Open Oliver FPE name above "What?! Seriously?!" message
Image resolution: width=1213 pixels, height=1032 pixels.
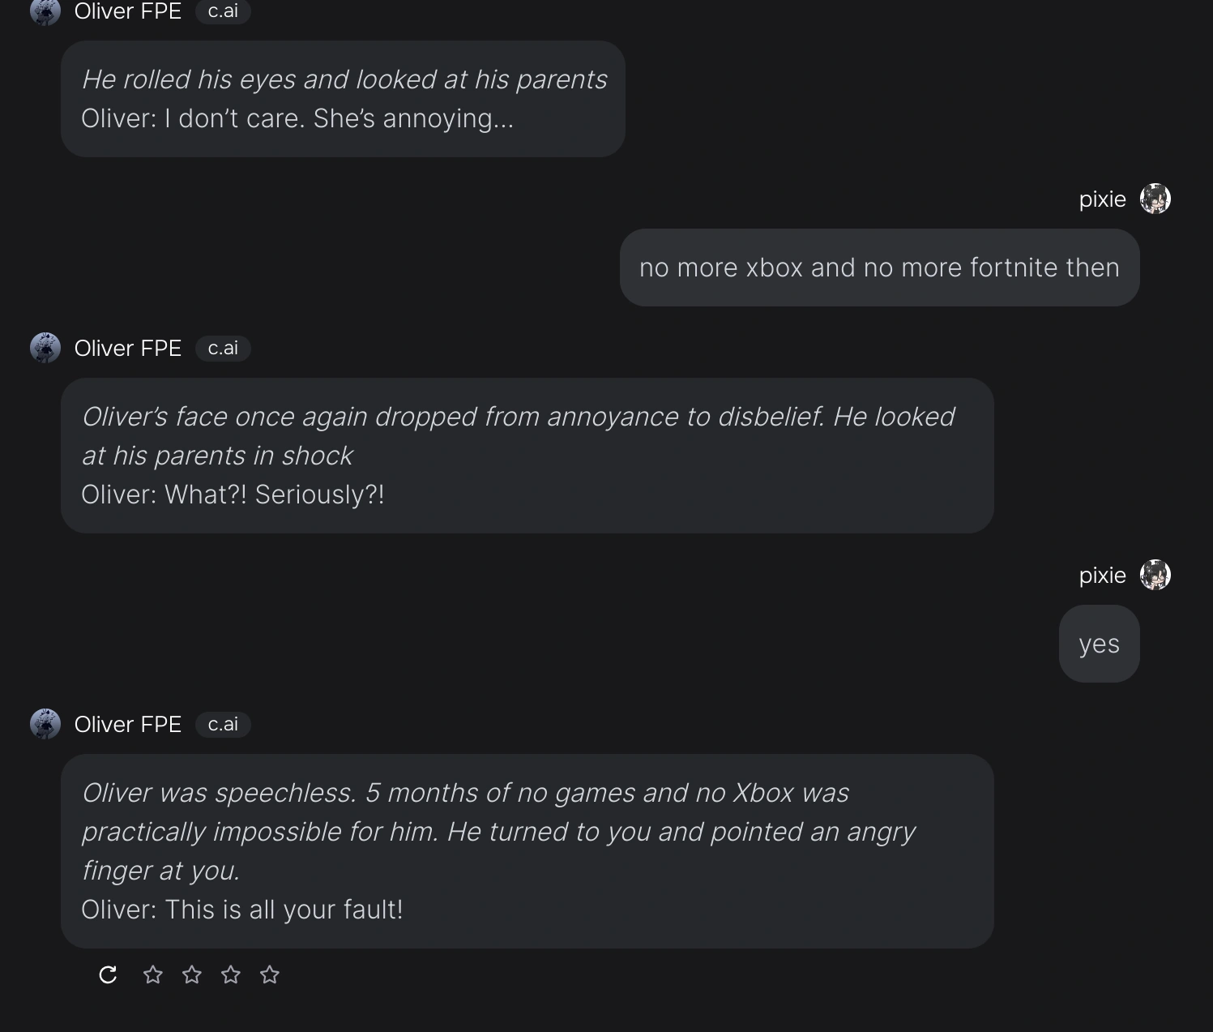128,348
